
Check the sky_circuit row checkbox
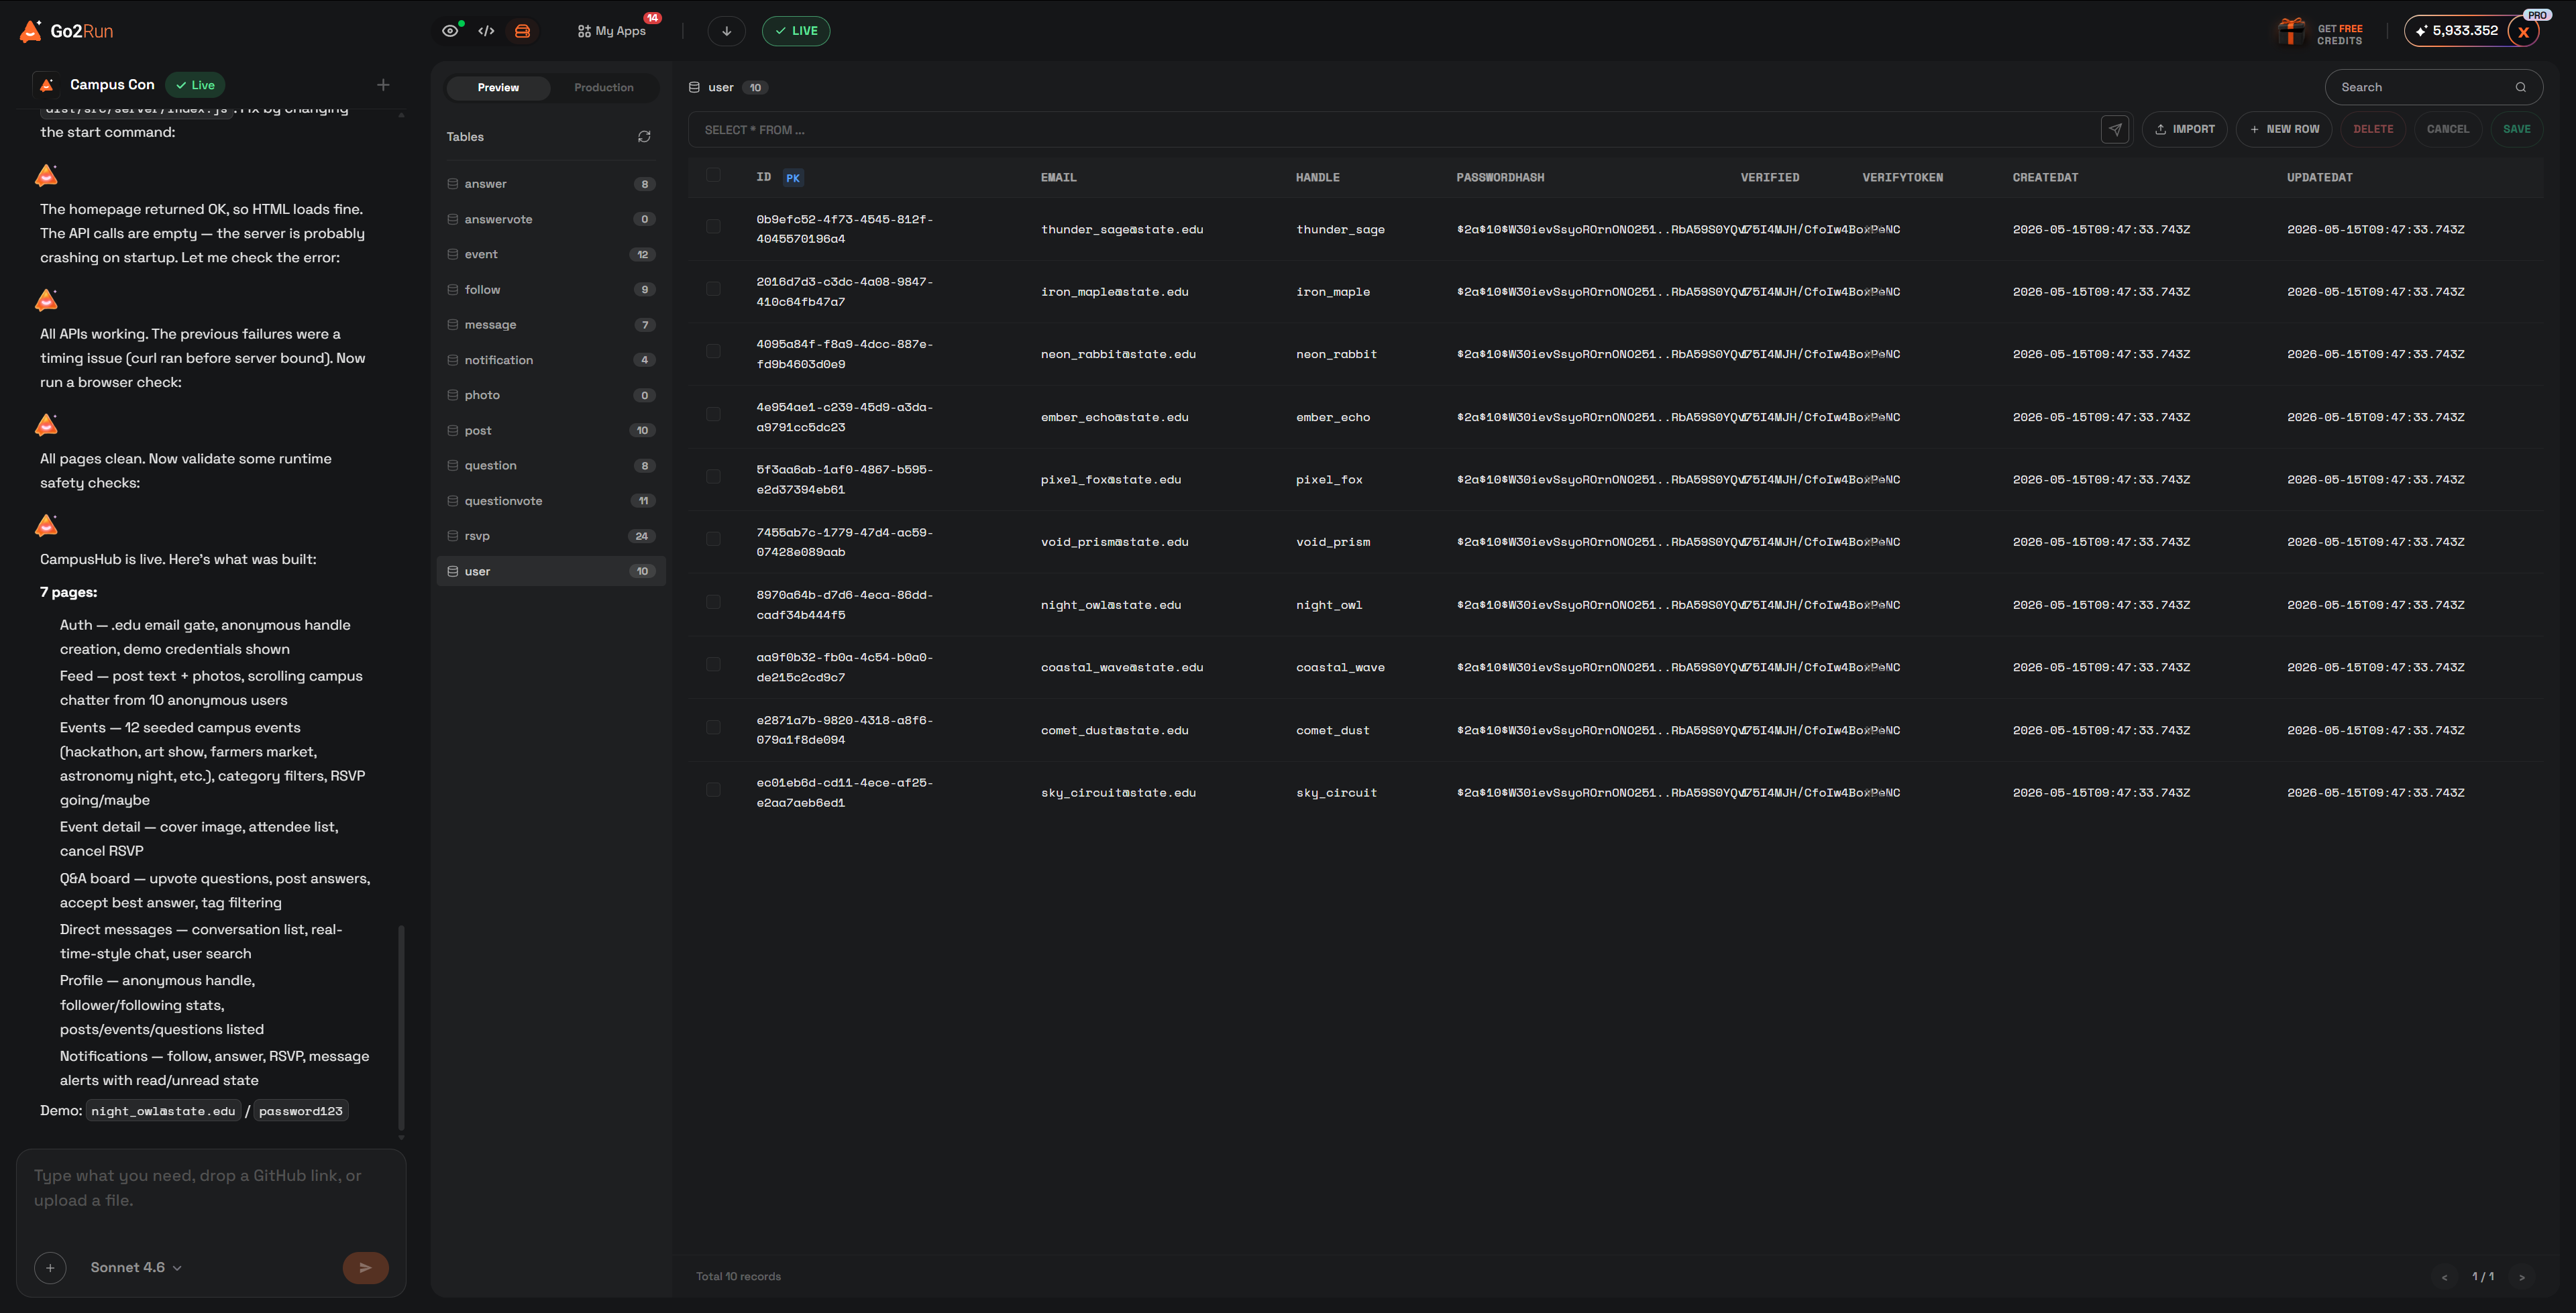pyautogui.click(x=713, y=790)
